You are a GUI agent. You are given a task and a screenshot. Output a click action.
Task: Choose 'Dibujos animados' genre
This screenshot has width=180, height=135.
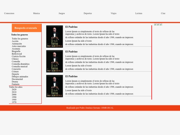coord(20,77)
